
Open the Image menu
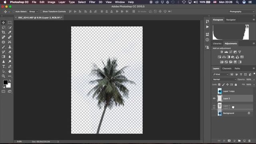(x=51, y=2)
